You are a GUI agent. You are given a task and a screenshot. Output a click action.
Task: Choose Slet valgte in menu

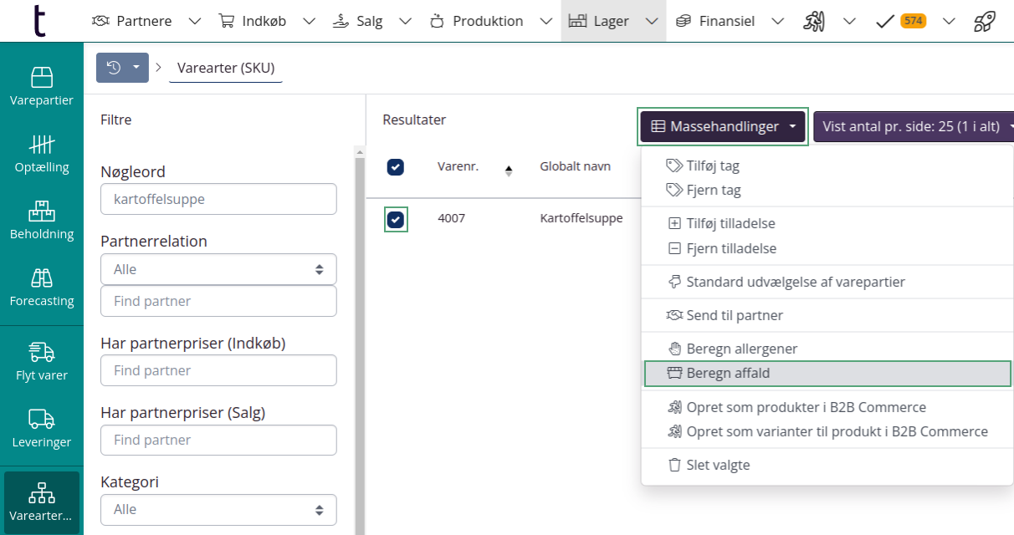(717, 465)
